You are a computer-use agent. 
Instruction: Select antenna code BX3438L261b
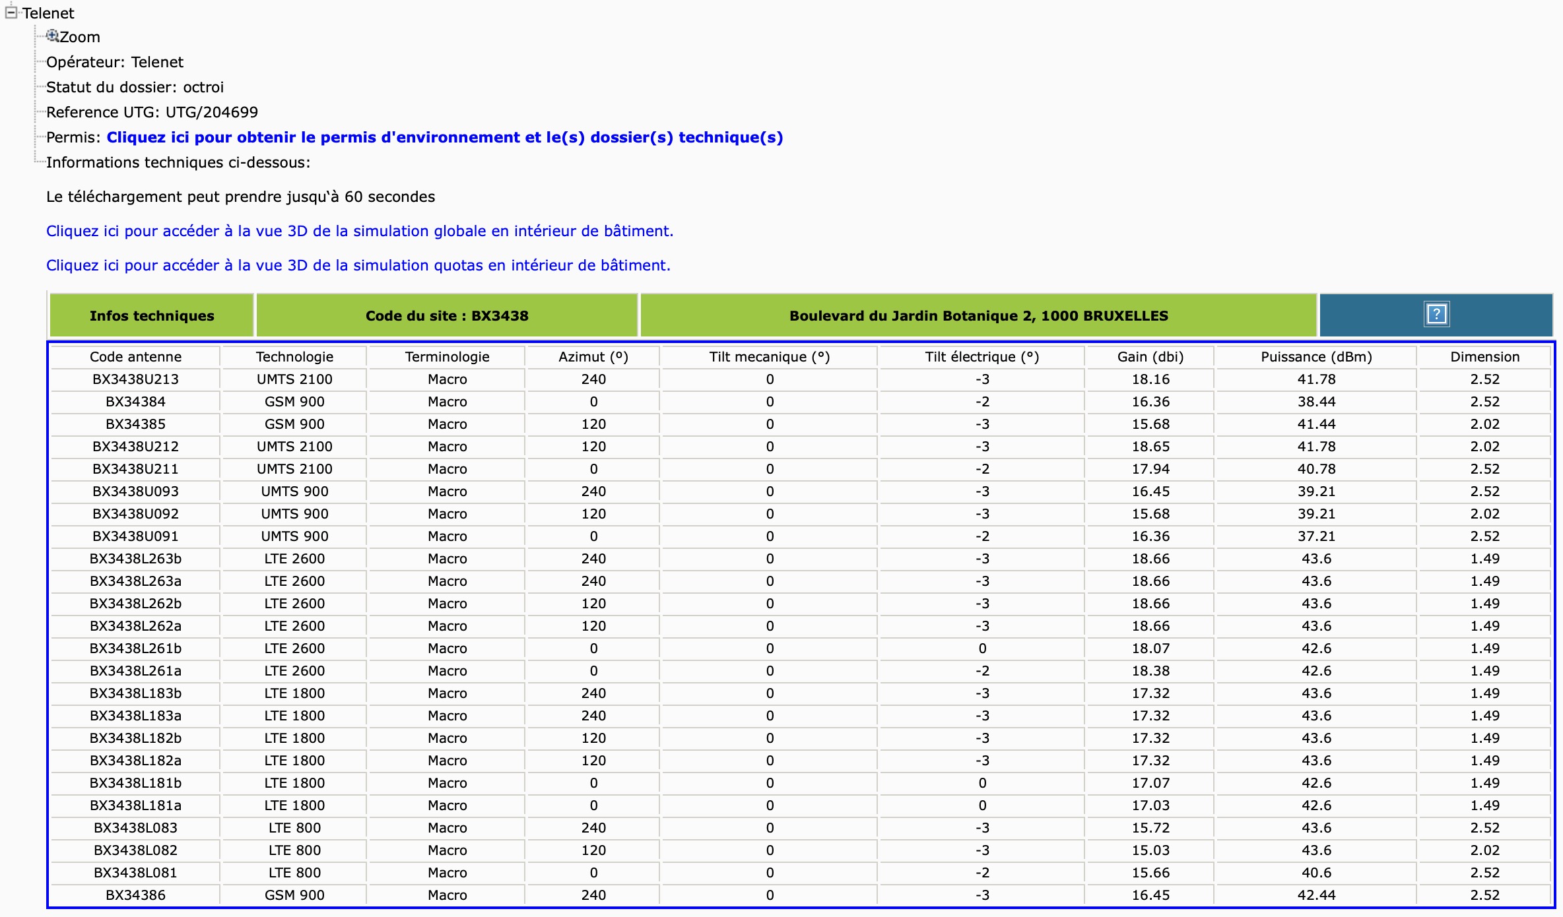click(135, 648)
